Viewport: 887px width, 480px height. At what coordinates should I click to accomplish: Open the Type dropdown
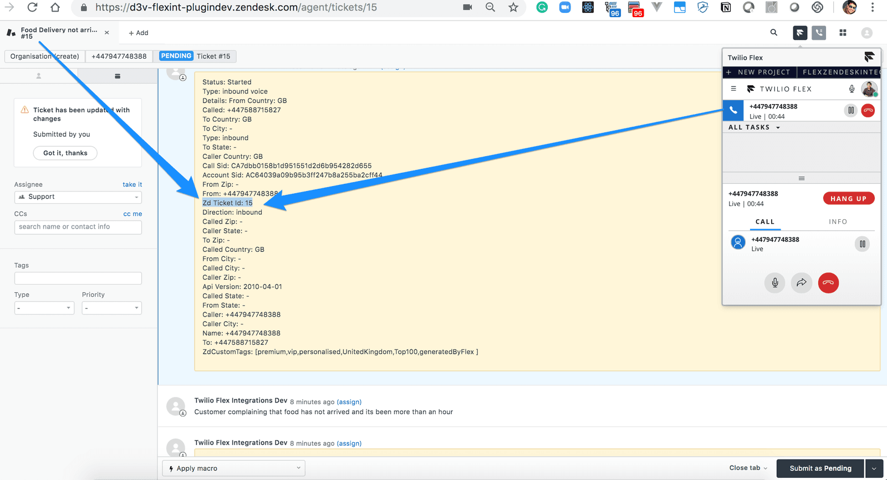coord(44,308)
